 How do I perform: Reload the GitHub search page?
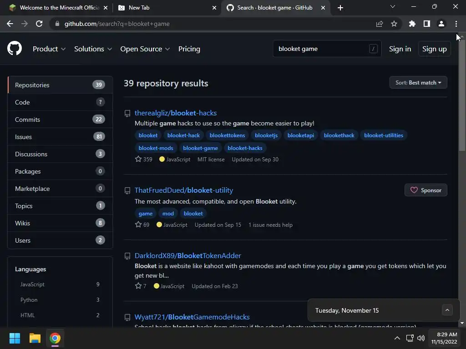point(39,24)
